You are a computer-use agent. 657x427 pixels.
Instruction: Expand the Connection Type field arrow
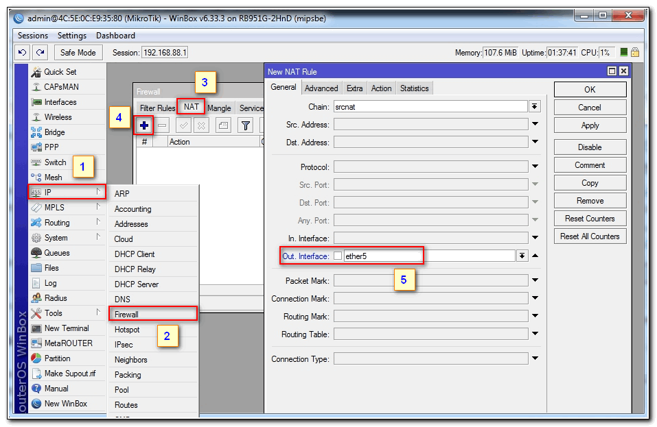(534, 358)
